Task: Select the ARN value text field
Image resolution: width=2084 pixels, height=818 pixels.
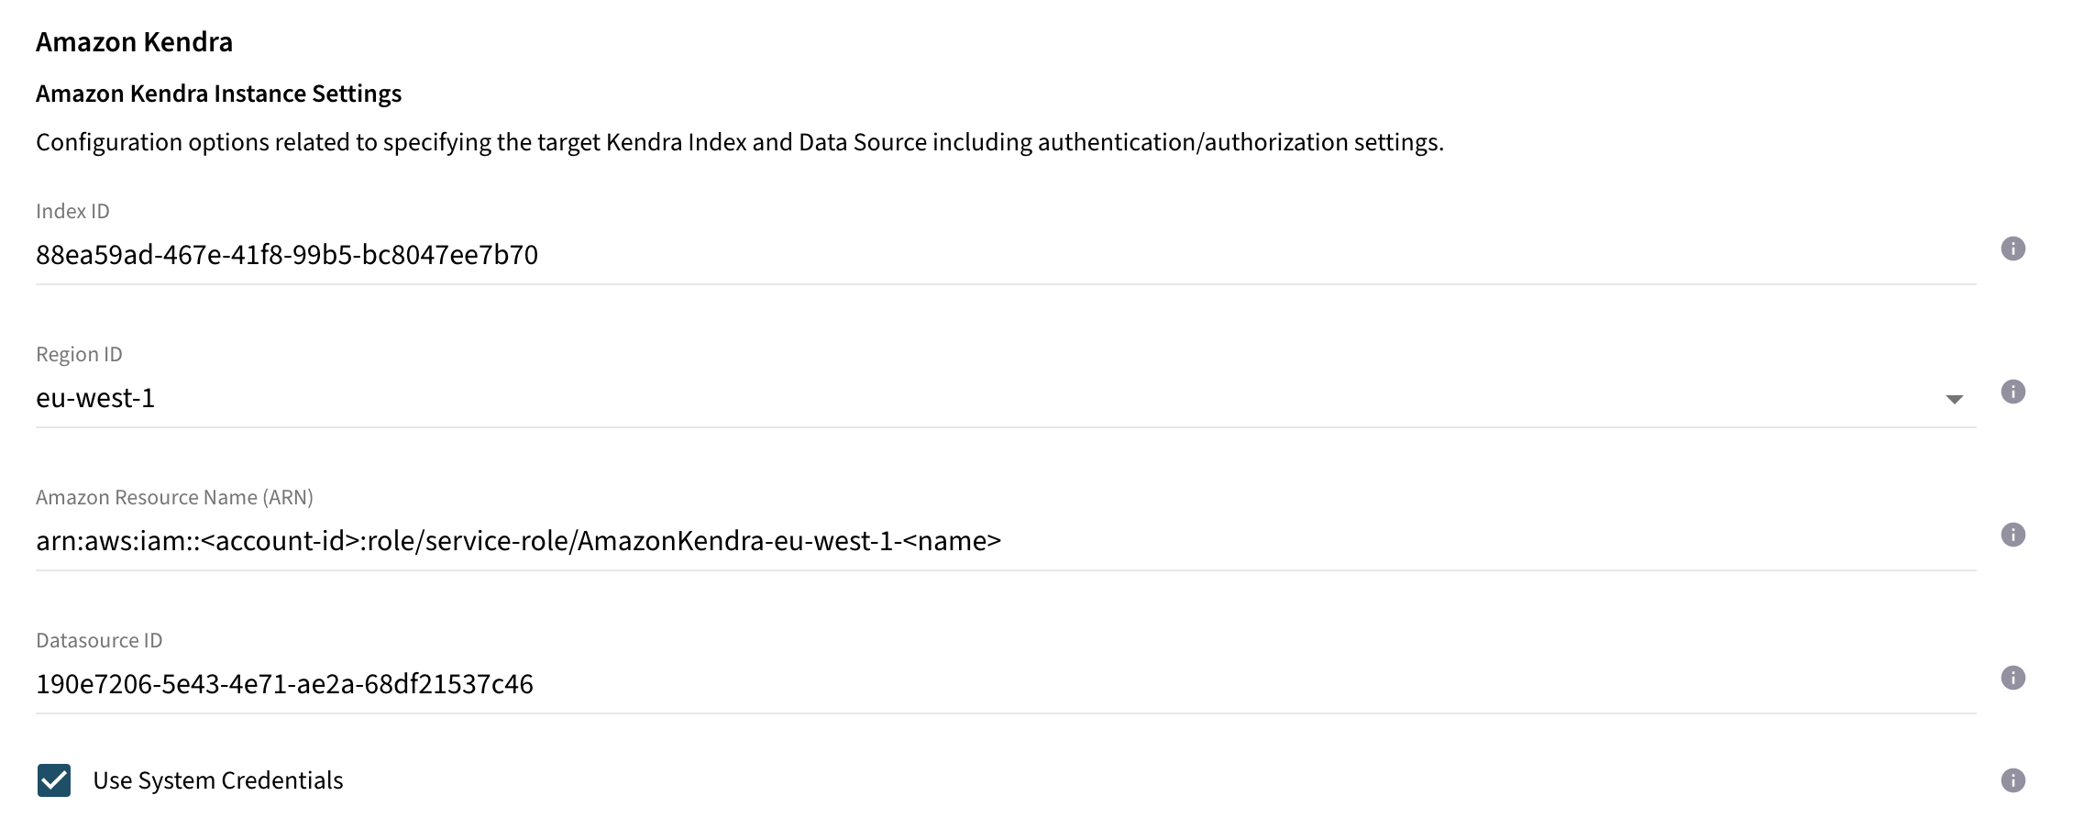Action: pos(519,540)
